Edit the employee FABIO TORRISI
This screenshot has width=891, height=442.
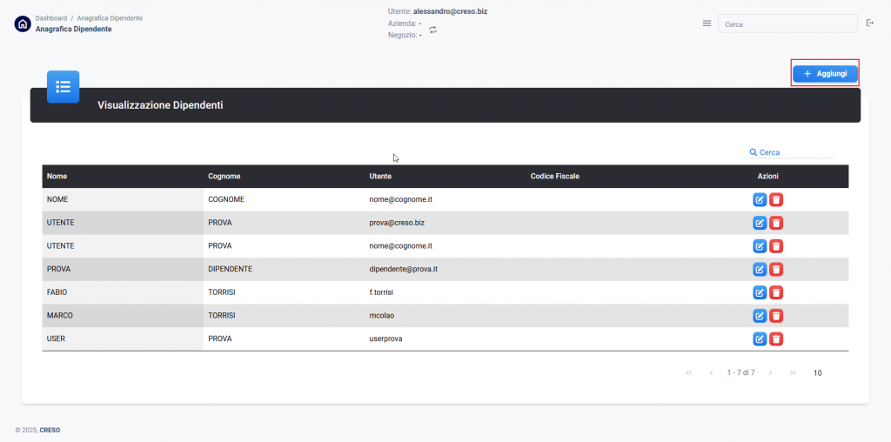(x=760, y=292)
